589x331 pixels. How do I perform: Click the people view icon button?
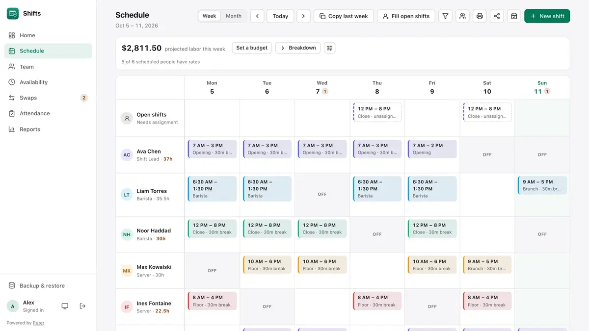[462, 16]
